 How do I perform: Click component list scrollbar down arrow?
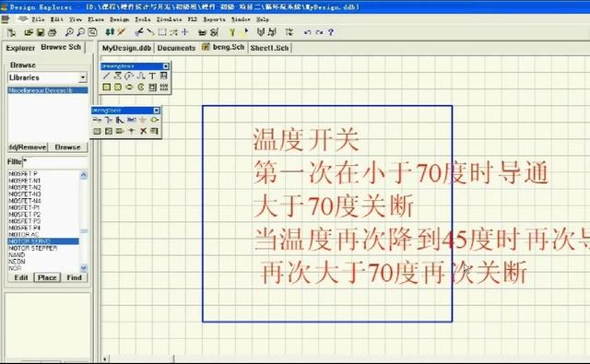click(x=84, y=268)
